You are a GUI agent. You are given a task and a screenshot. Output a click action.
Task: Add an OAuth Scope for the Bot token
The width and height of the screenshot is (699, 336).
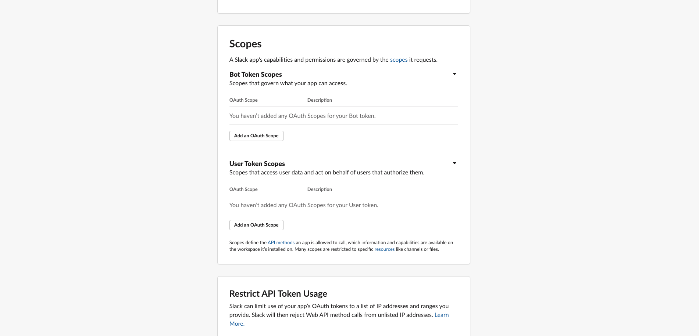(256, 136)
